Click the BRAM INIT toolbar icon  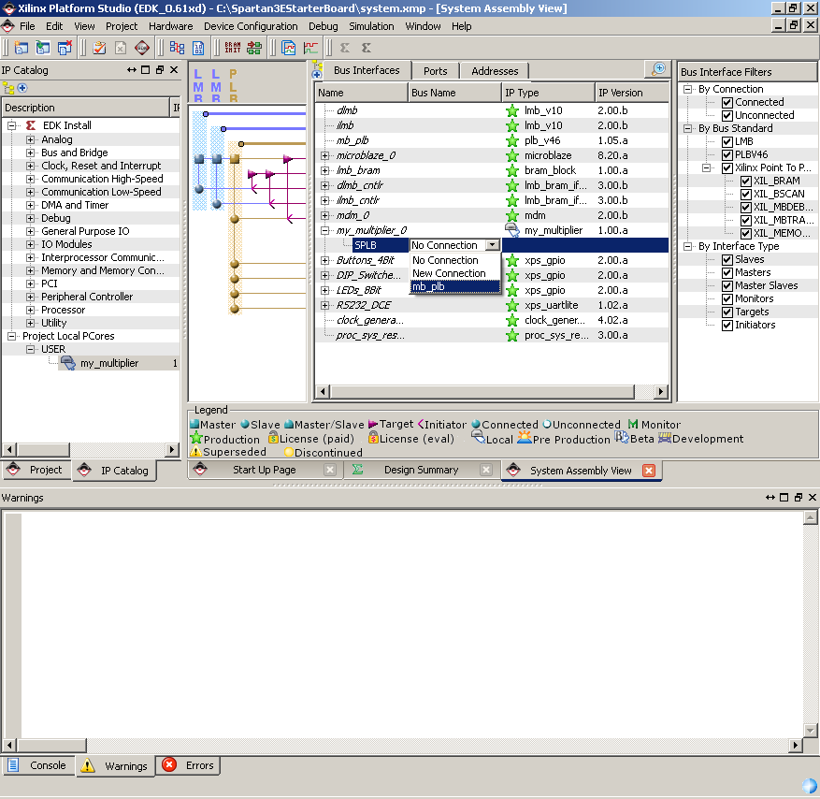click(233, 48)
